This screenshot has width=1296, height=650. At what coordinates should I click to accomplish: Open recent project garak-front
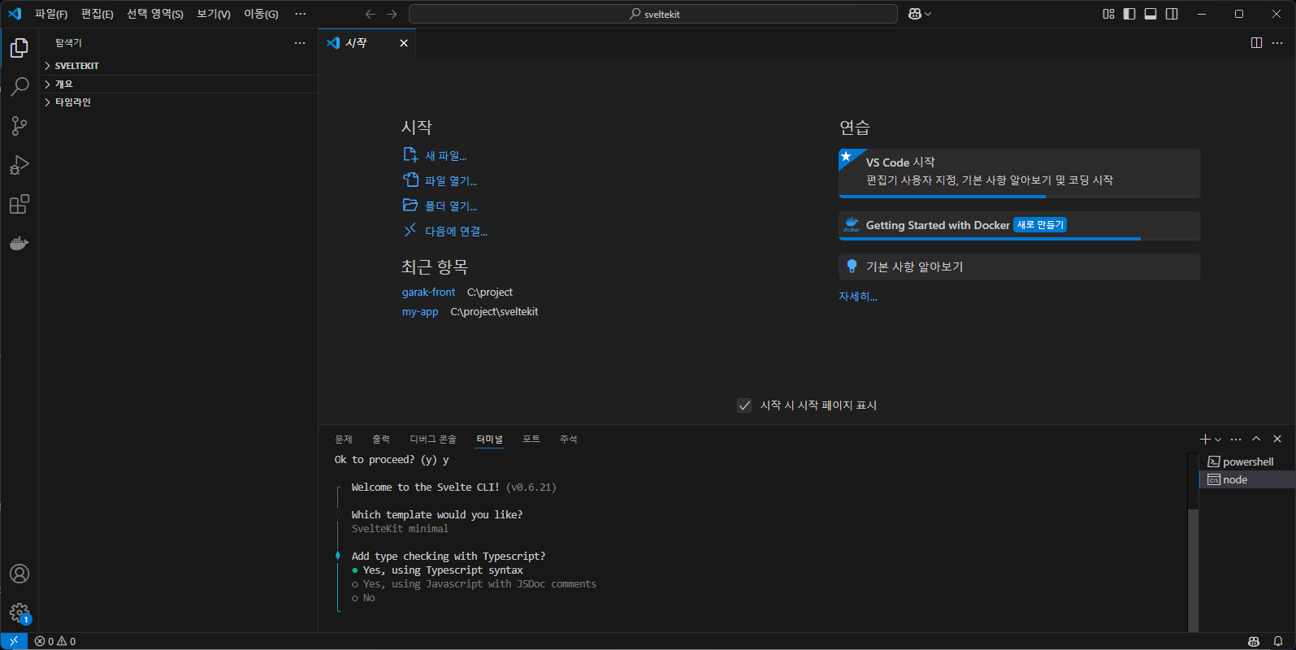point(428,292)
